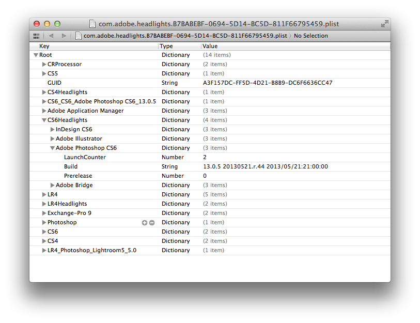
Task: Collapse the CS6Headlights dictionary
Action: tap(44, 120)
